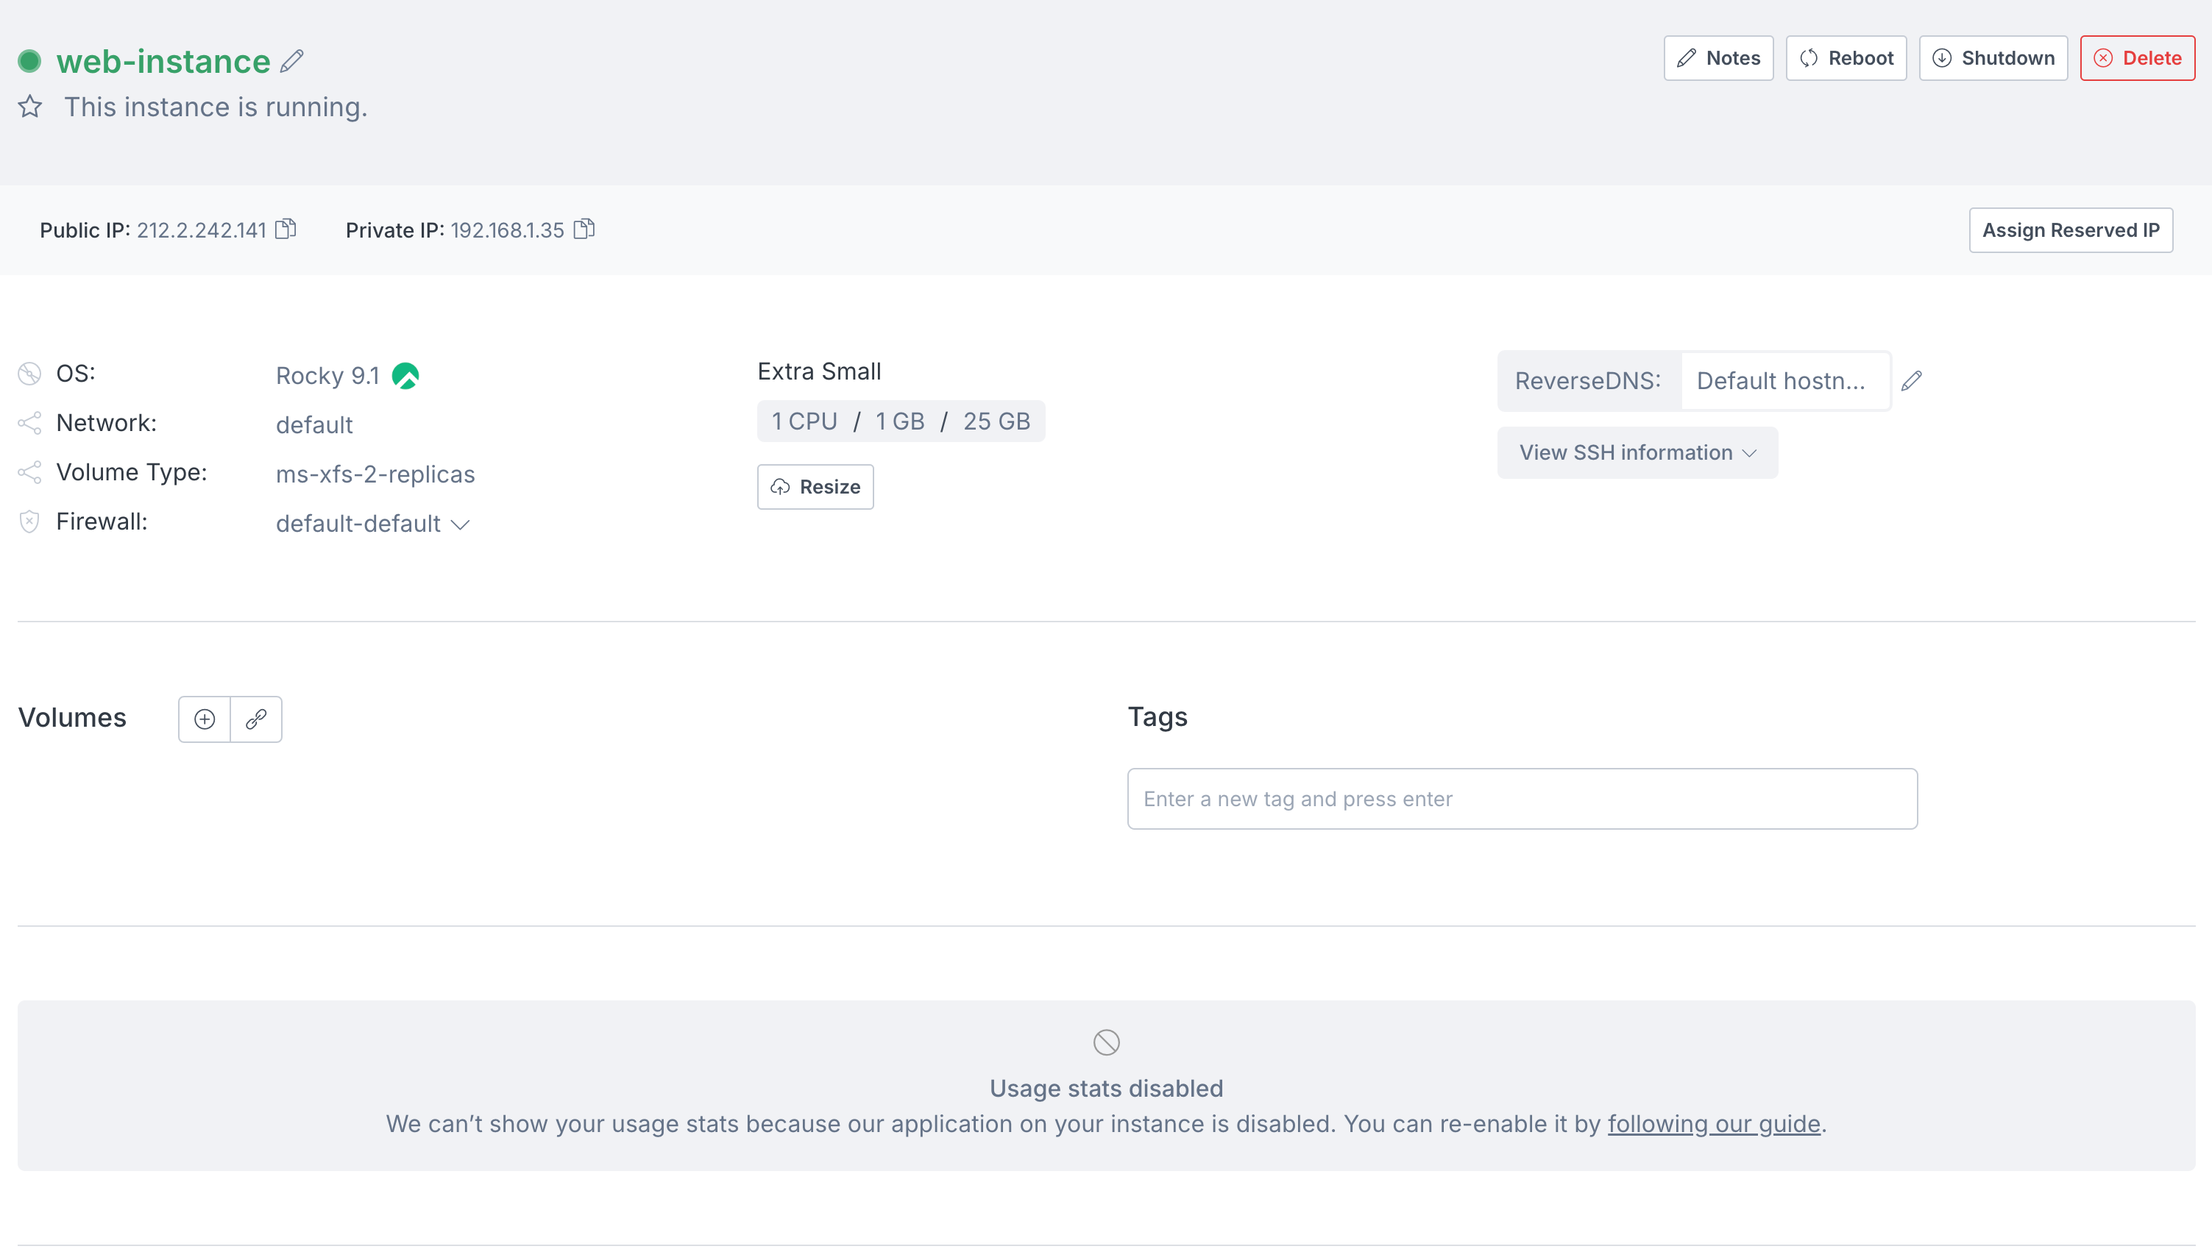
Task: Click the Rocky Linux logo icon
Action: click(405, 376)
